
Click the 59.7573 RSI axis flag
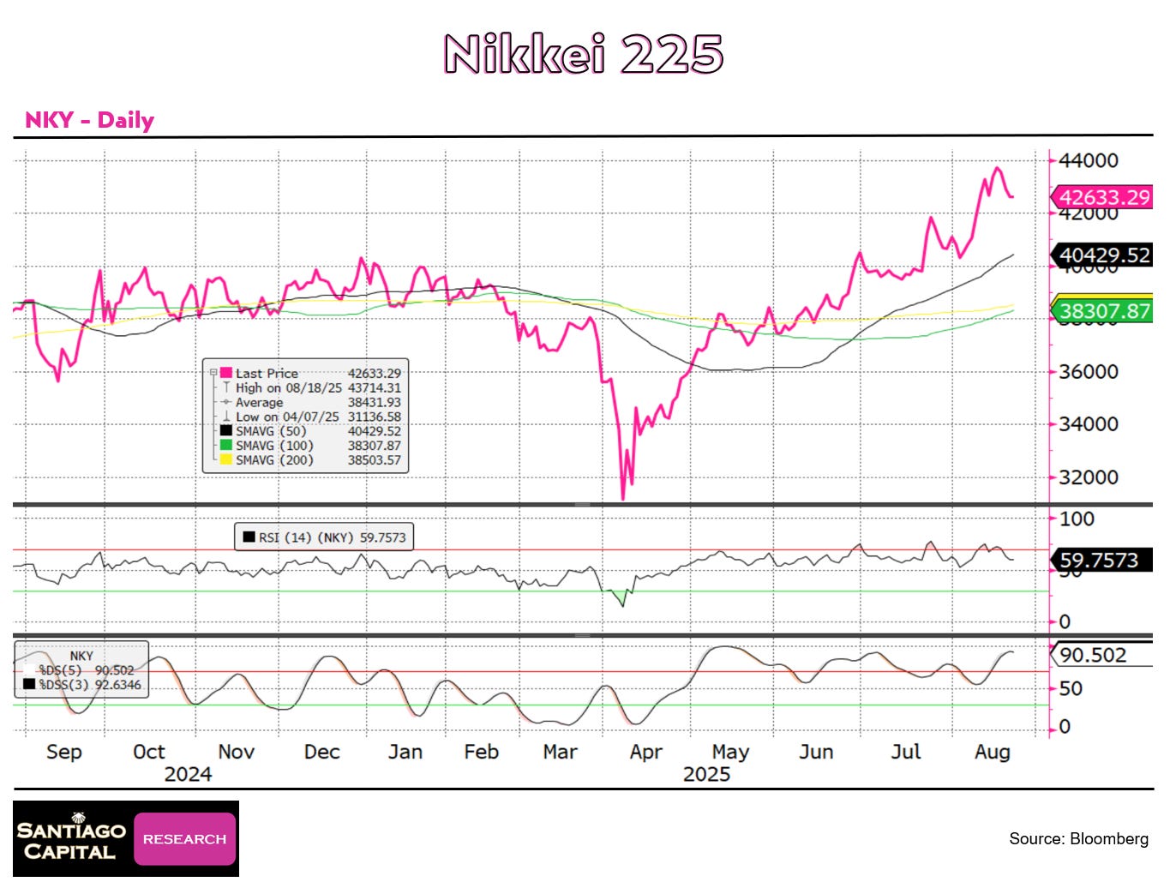tap(1102, 561)
